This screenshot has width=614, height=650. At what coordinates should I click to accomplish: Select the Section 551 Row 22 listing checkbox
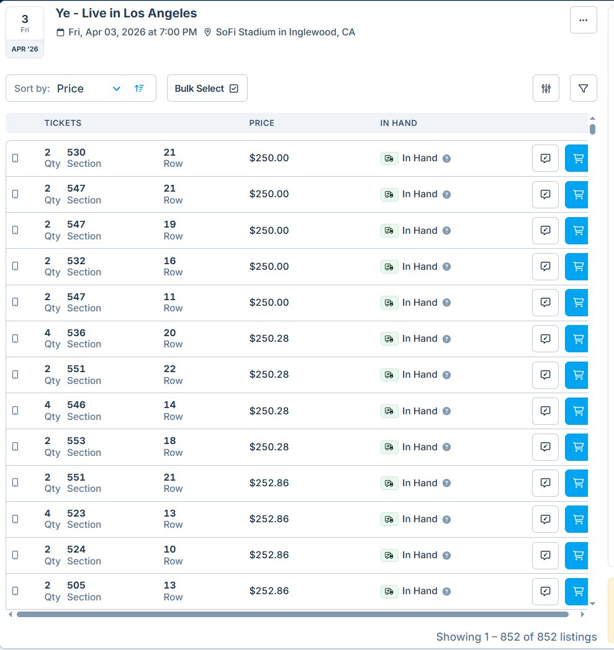(16, 375)
